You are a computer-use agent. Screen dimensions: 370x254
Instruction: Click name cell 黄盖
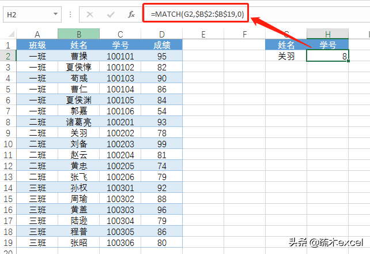tap(79, 210)
